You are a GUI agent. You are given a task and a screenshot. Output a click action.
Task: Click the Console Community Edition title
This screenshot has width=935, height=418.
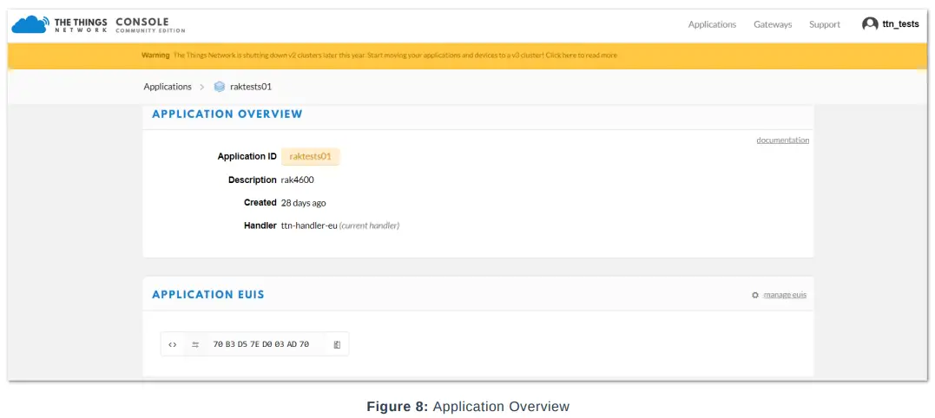coord(150,24)
